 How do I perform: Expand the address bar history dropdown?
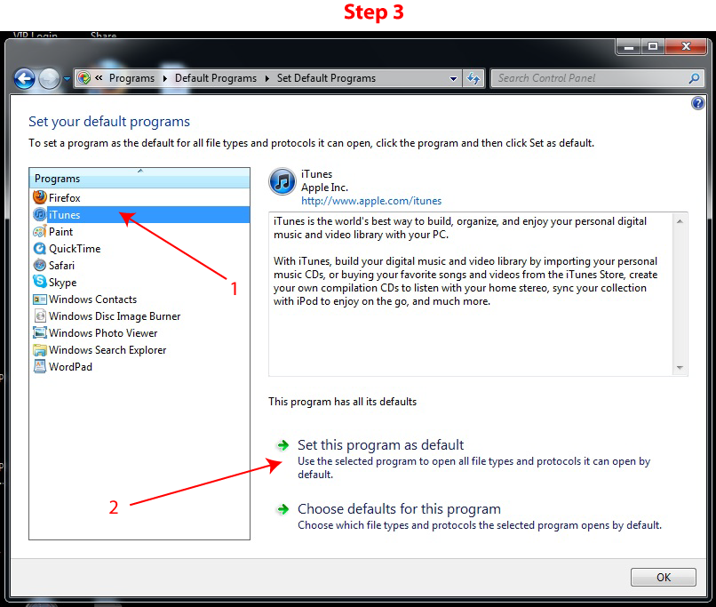(x=453, y=78)
